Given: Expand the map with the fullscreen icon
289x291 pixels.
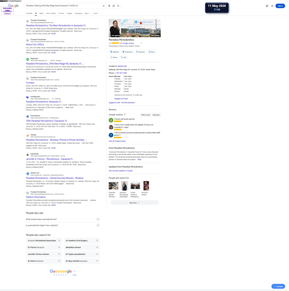Looking at the screenshot, I should pyautogui.click(x=158, y=22).
